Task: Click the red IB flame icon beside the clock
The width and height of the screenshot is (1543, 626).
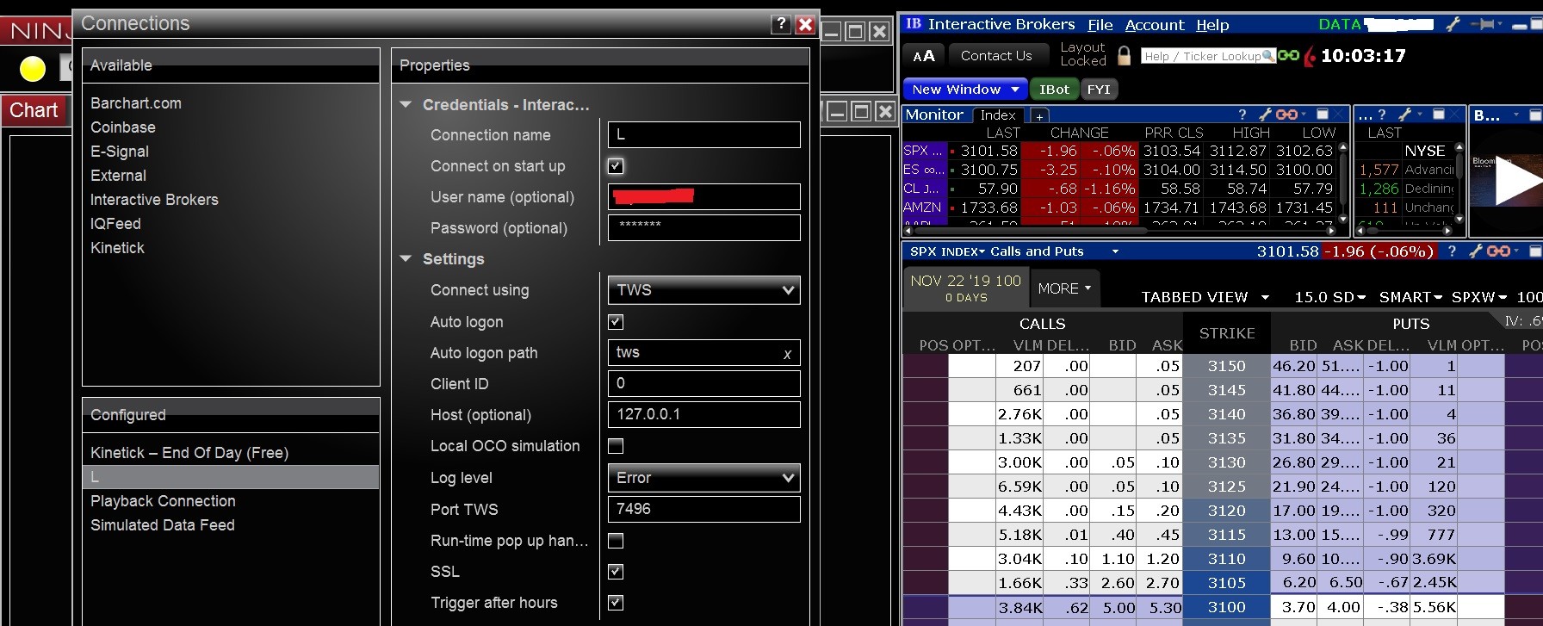Action: tap(1310, 57)
